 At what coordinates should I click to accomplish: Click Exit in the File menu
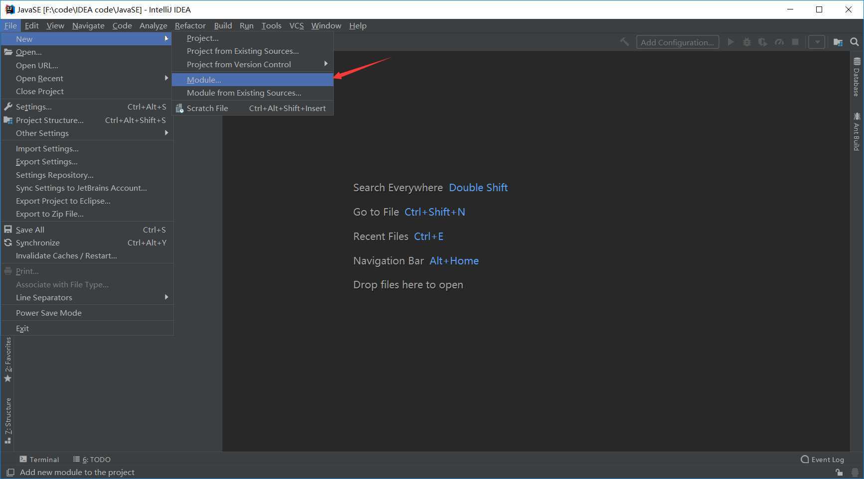tap(87, 328)
